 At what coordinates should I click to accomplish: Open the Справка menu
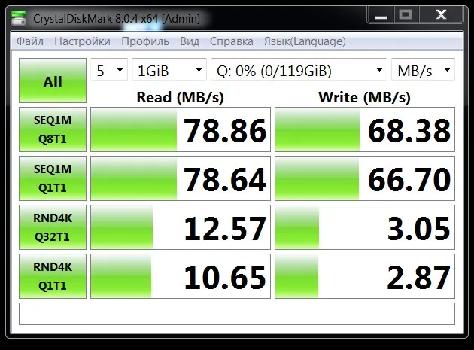(x=232, y=41)
